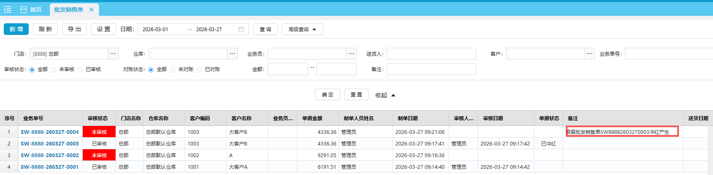Screen dimensions: 713x175
Task: Open 客户 picker ellipsis button
Action: (590, 54)
